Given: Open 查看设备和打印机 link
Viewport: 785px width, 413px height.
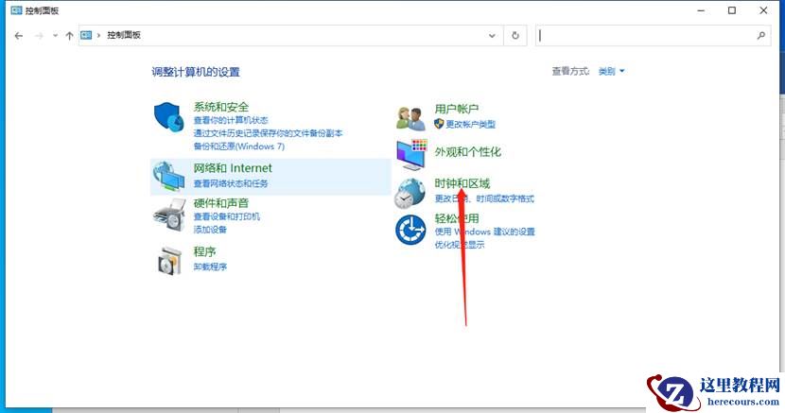Looking at the screenshot, I should (227, 216).
